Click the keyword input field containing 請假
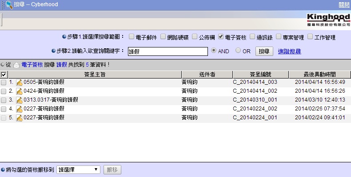This screenshot has width=351, height=177. (168, 51)
